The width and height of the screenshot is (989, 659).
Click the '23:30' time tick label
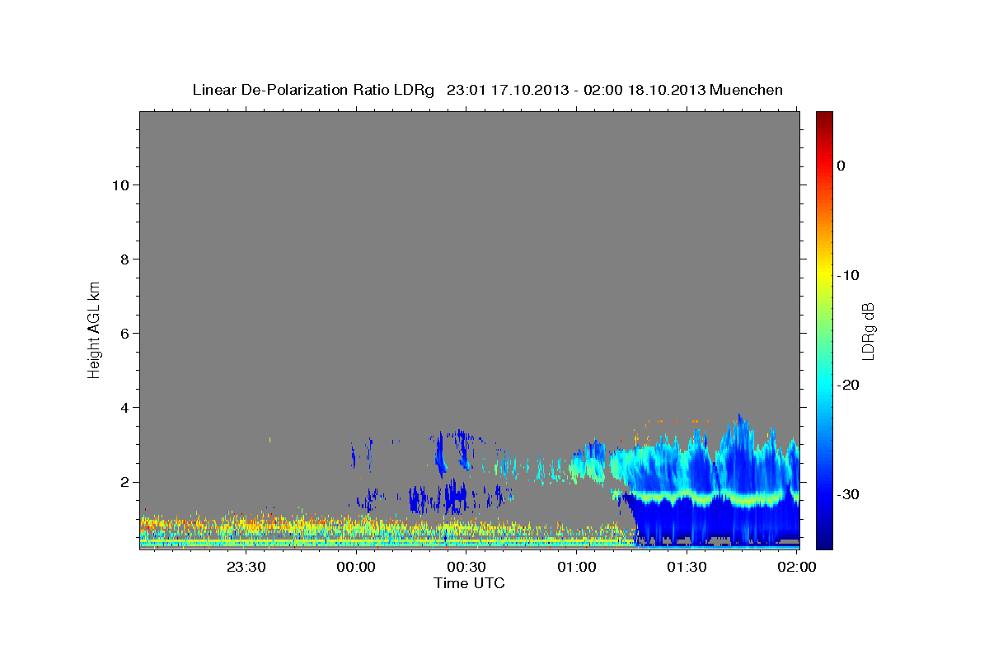(246, 567)
